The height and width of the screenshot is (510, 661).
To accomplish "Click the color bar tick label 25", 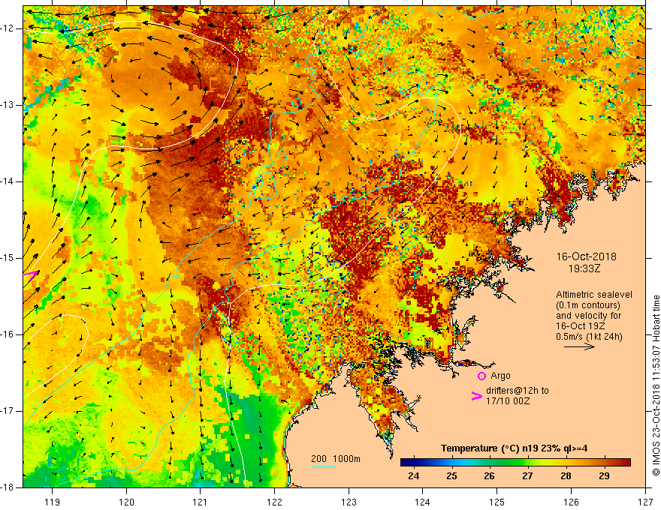I will (x=451, y=476).
